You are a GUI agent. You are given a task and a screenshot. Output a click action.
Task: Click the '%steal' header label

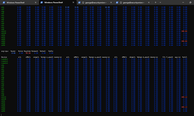coord(43,51)
